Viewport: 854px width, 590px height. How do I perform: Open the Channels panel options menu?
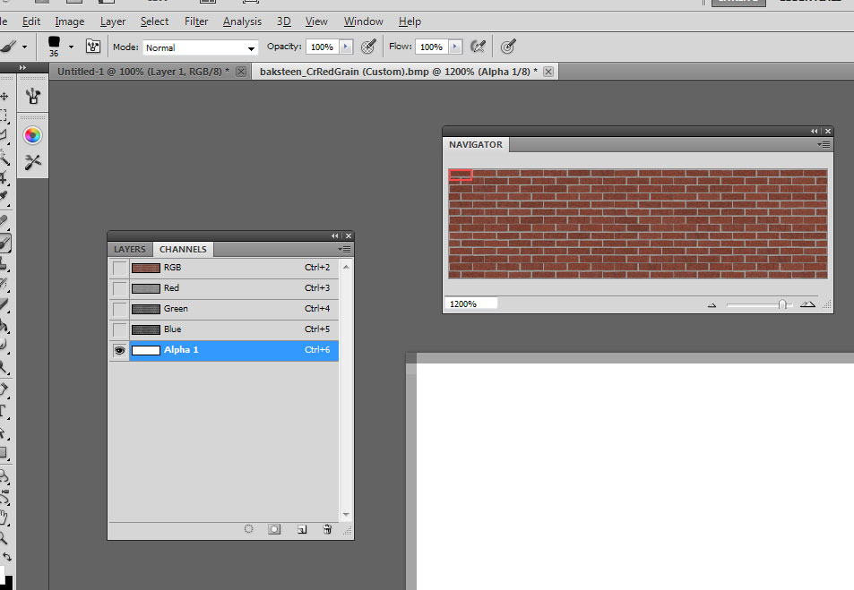346,249
